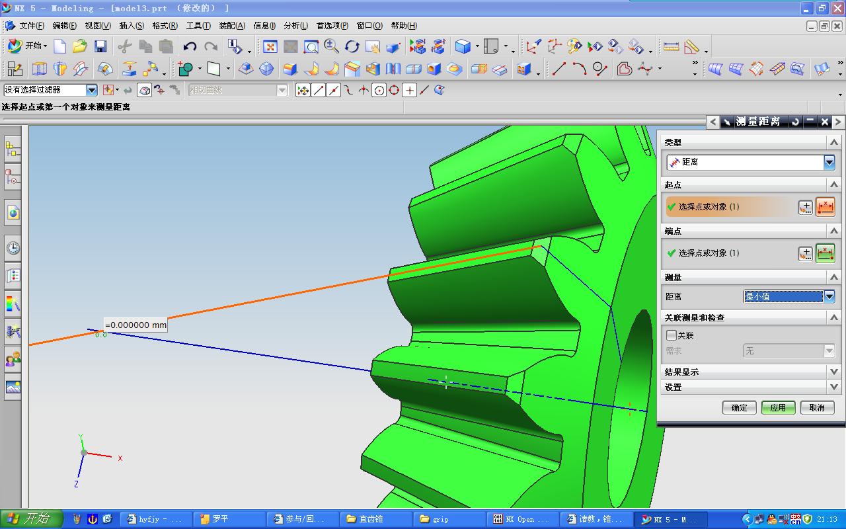The height and width of the screenshot is (529, 846).
Task: Collapse the 测量 section
Action: coord(833,277)
